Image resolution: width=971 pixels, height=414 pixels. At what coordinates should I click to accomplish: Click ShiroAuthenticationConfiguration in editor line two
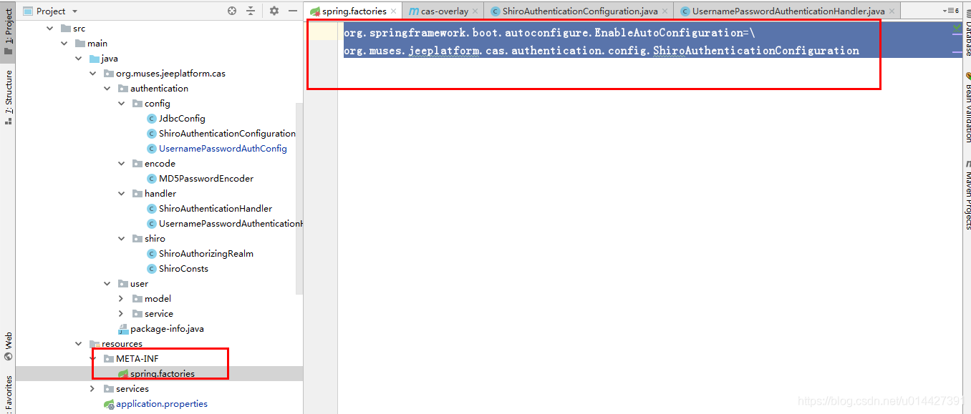(x=756, y=51)
